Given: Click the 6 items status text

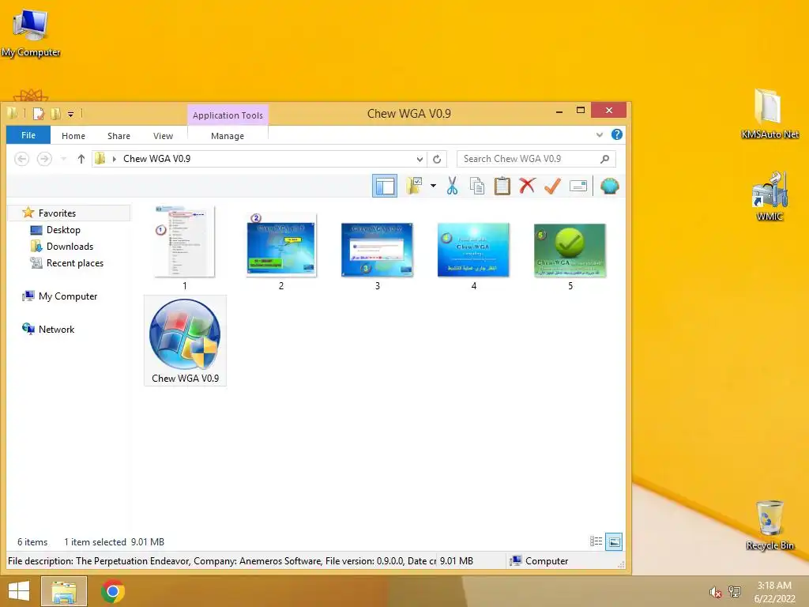Looking at the screenshot, I should [32, 542].
